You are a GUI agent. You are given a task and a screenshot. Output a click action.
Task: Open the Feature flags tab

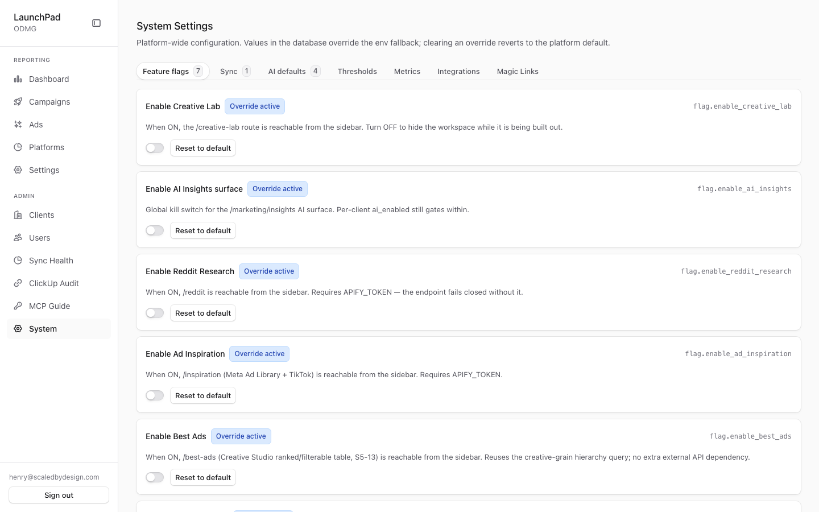173,71
